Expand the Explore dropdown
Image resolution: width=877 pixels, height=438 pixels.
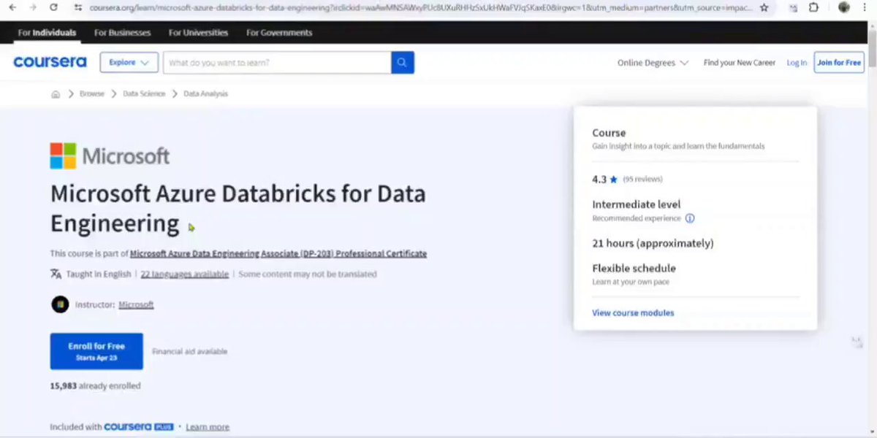tap(129, 63)
